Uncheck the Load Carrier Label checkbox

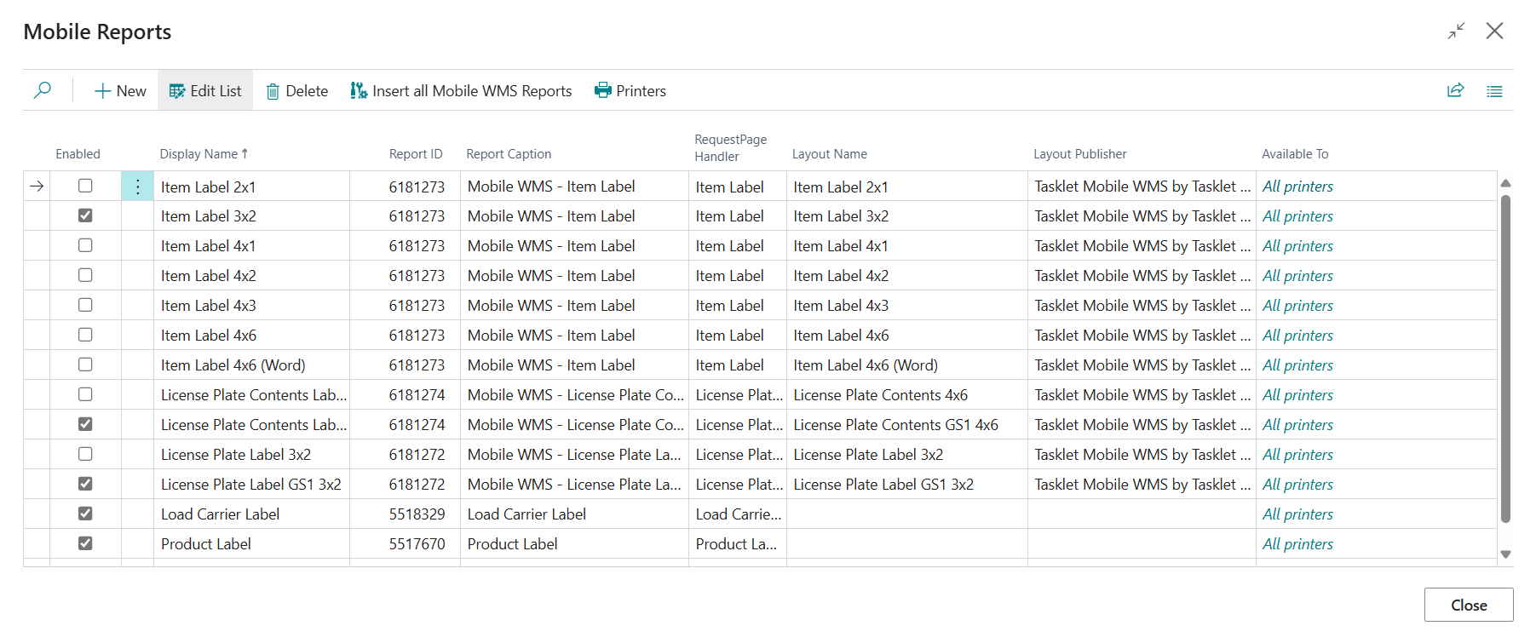coord(85,514)
